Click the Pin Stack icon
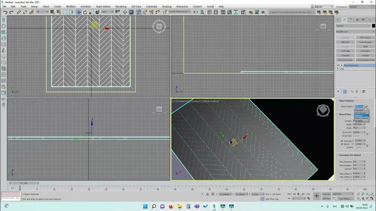 pyautogui.click(x=338, y=92)
